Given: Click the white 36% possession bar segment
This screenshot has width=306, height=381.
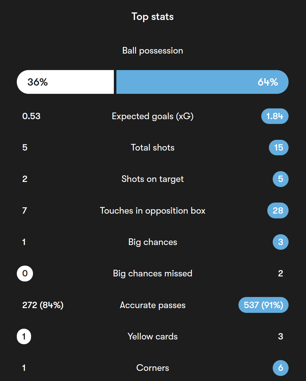Looking at the screenshot, I should pyautogui.click(x=65, y=82).
